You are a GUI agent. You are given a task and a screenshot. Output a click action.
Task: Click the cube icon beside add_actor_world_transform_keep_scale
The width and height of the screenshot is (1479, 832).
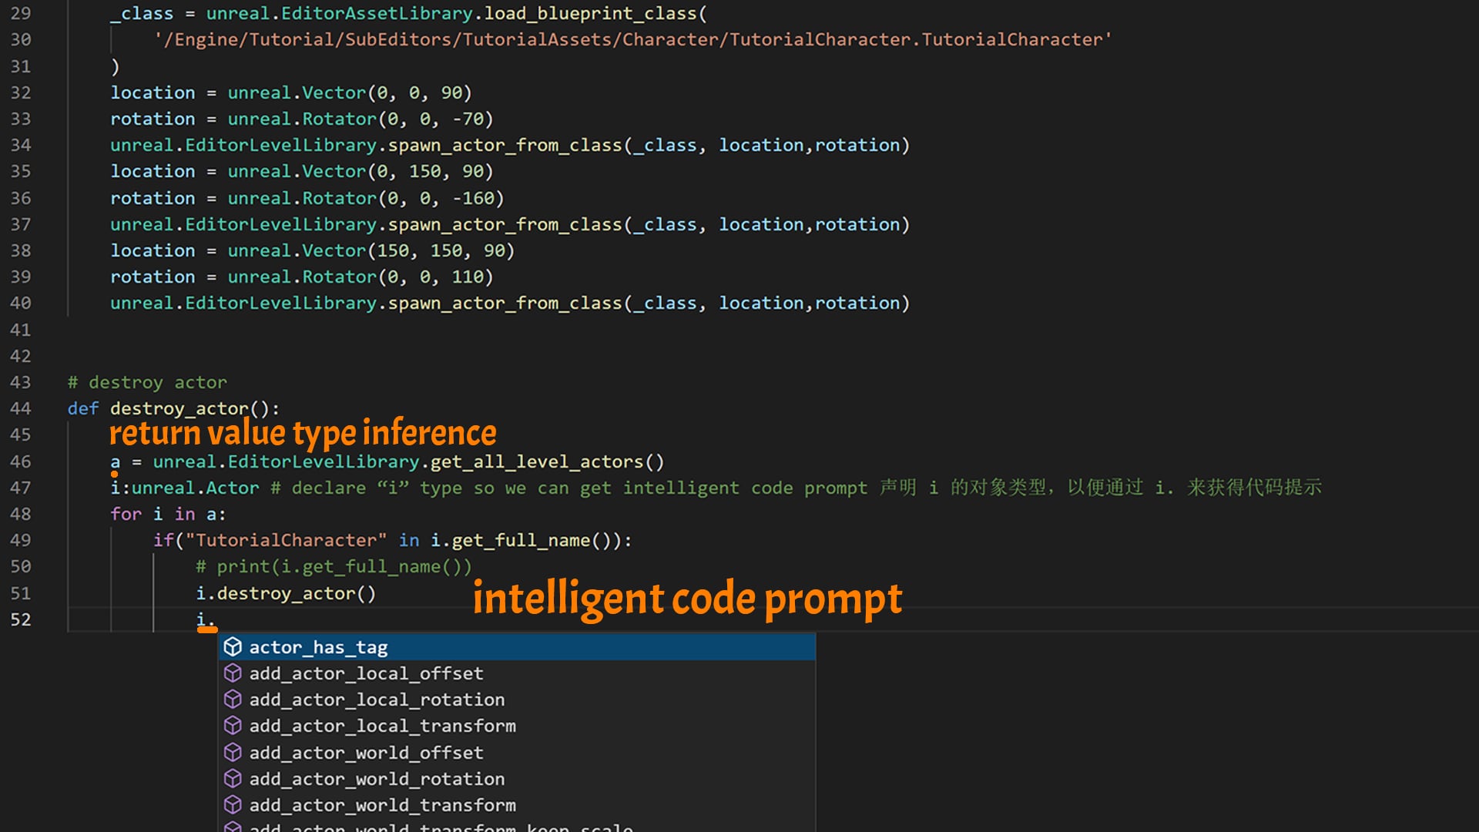(233, 827)
